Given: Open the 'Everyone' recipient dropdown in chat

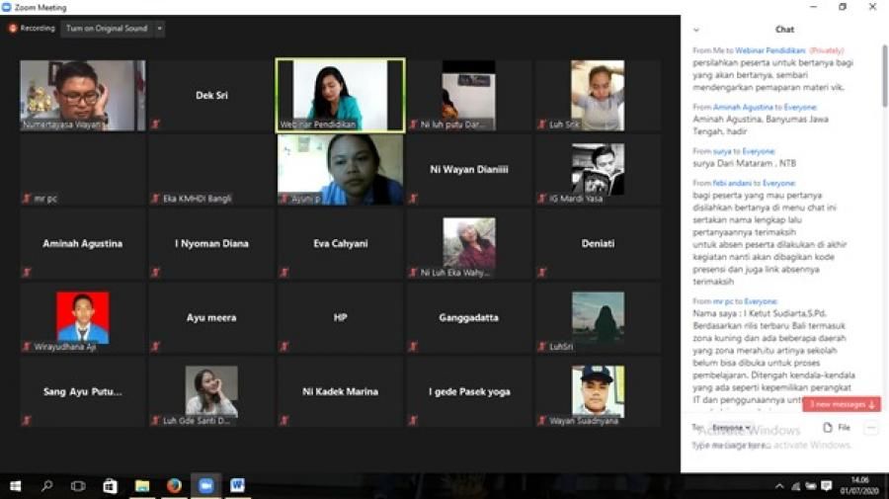Looking at the screenshot, I should click(x=732, y=428).
